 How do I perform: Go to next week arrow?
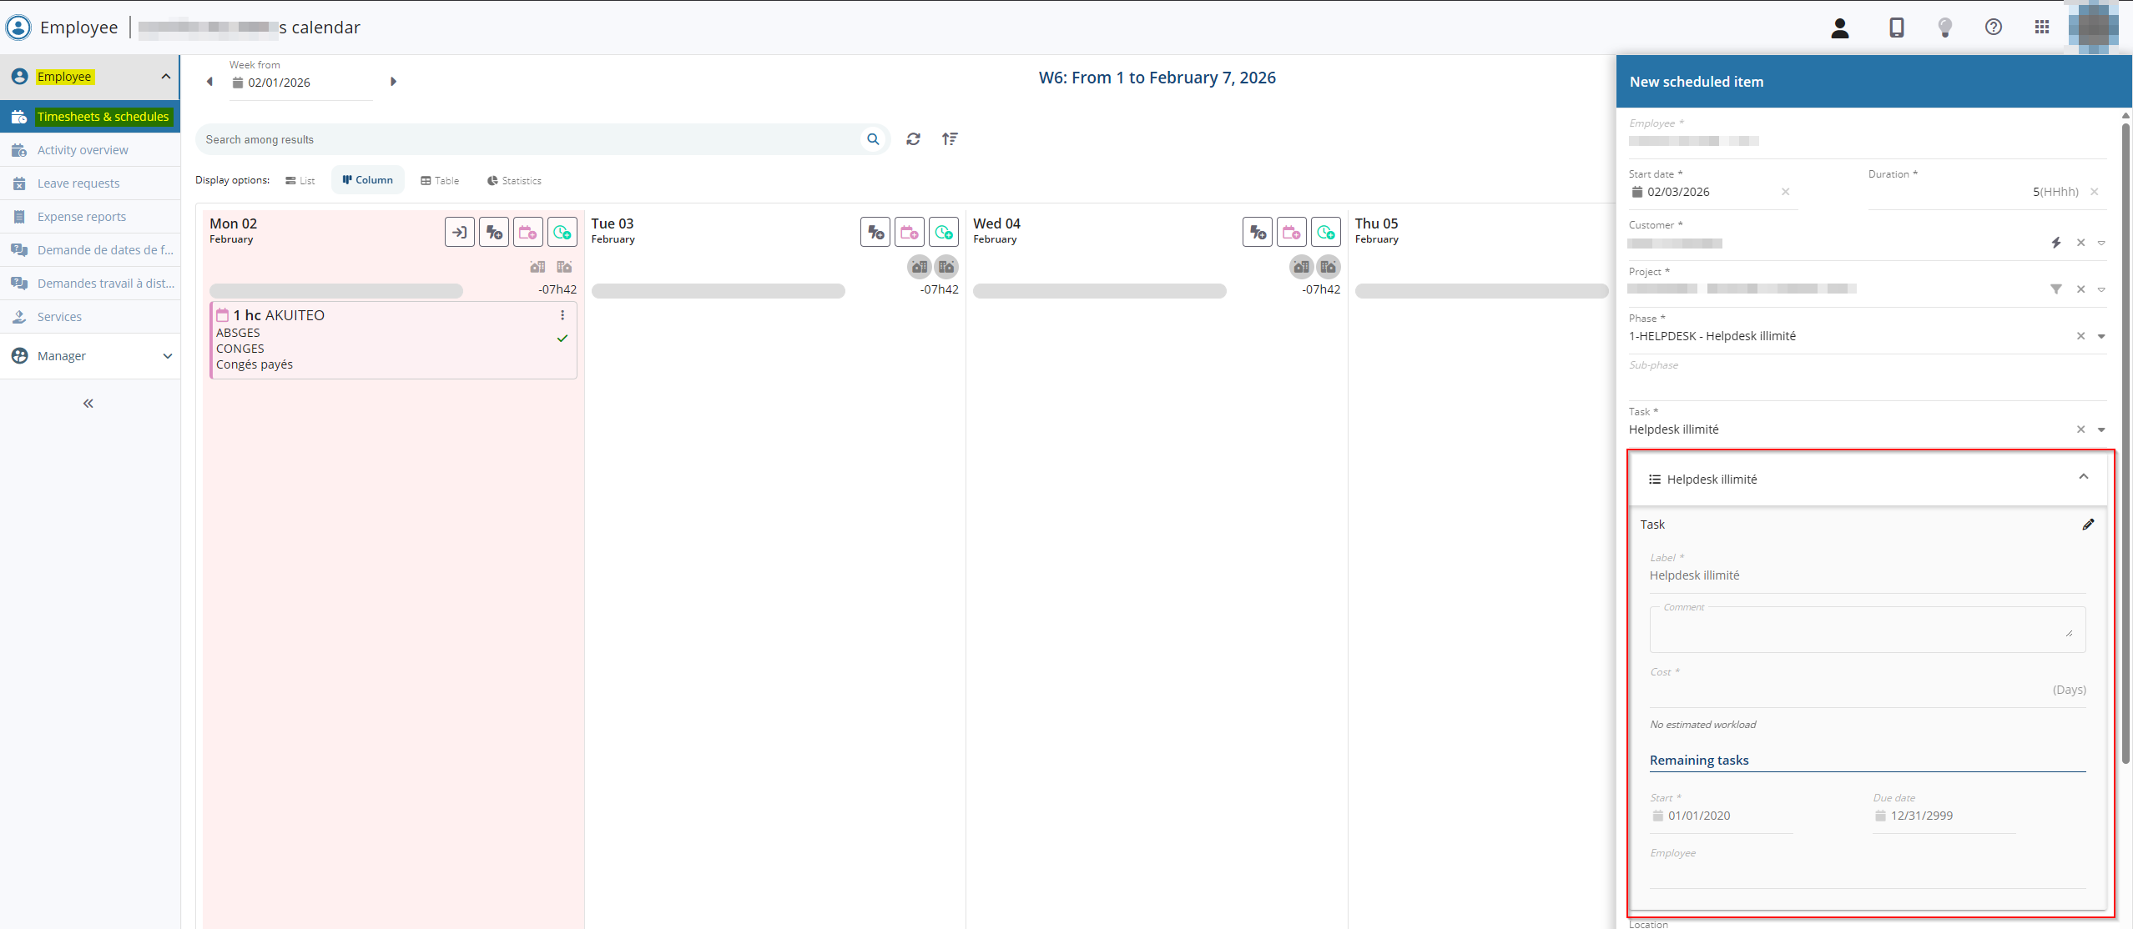pyautogui.click(x=393, y=82)
